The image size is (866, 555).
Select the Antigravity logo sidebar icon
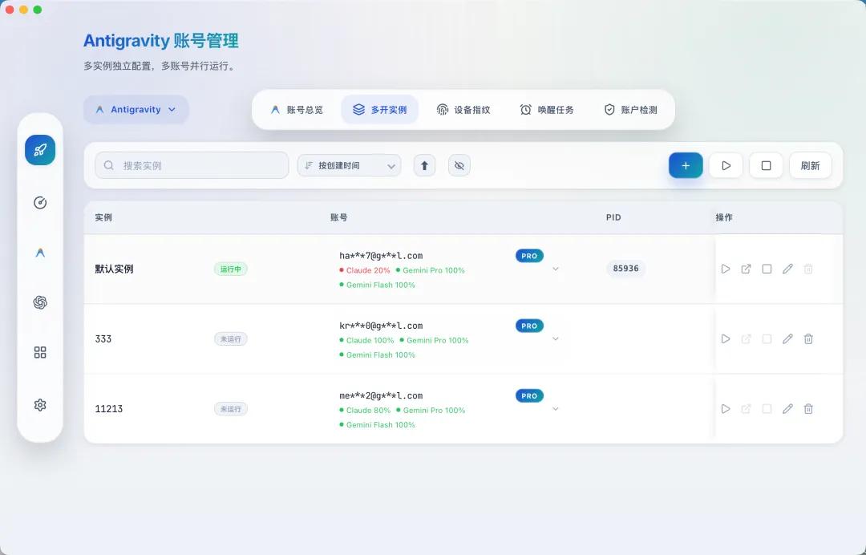click(40, 253)
